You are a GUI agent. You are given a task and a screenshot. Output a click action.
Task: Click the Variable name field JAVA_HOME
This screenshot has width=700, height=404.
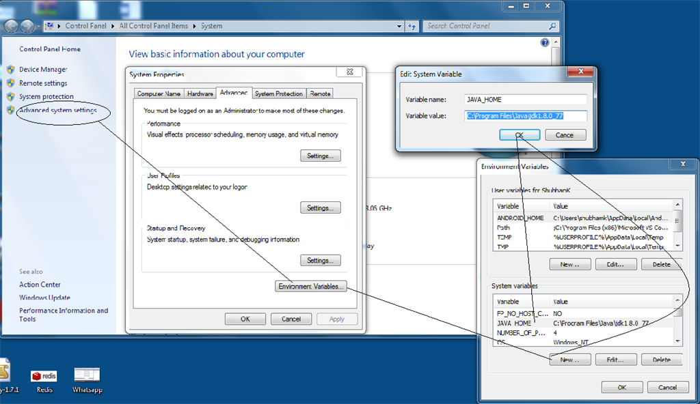pos(526,100)
